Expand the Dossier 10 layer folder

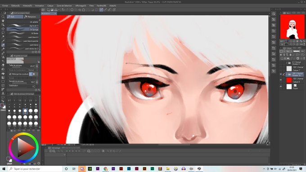[x=287, y=75]
